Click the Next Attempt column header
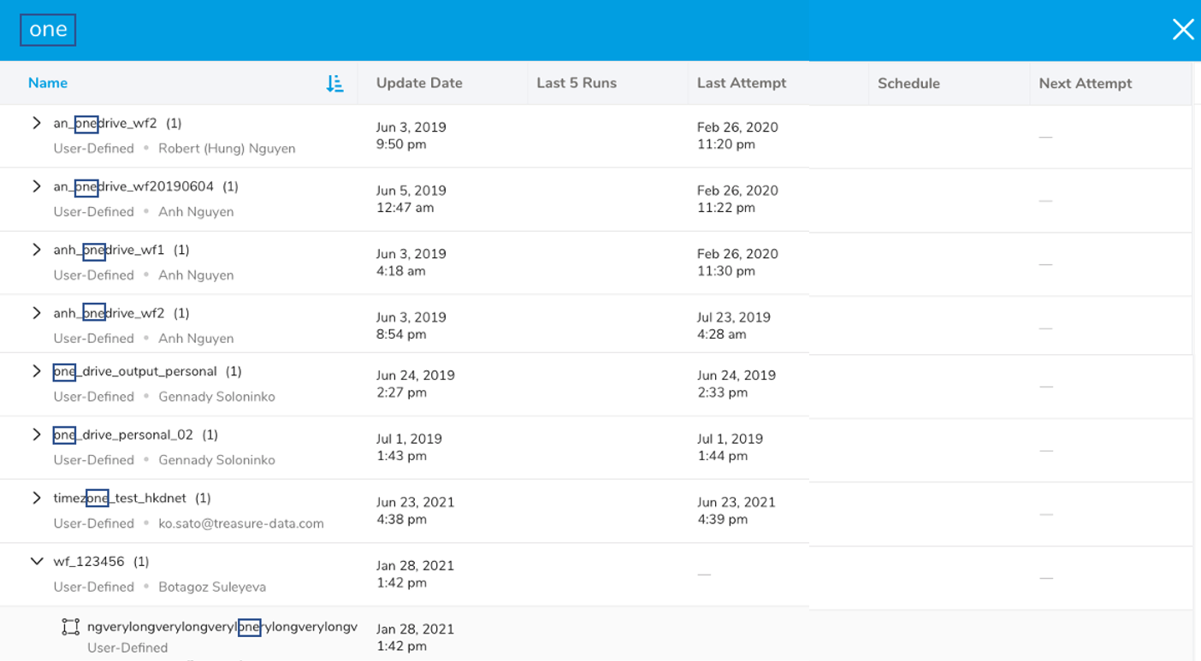Viewport: 1201px width, 661px height. pyautogui.click(x=1085, y=83)
